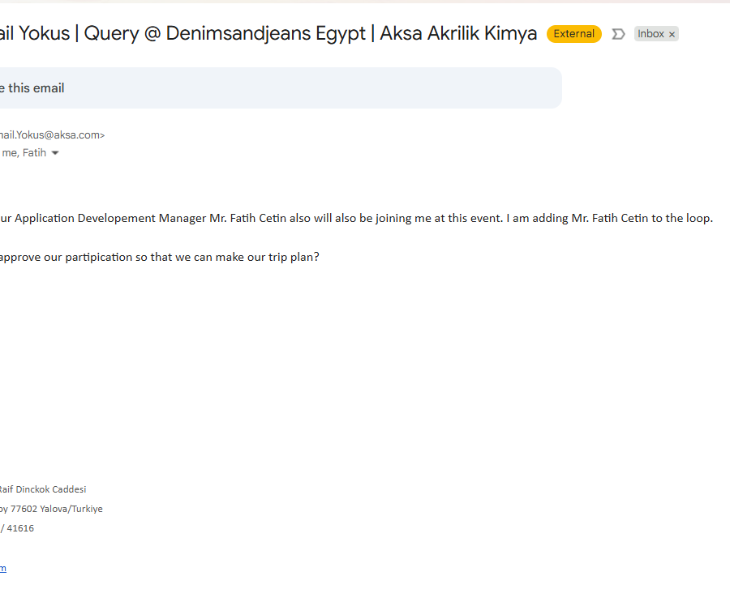The width and height of the screenshot is (730, 606).
Task: Click the Inbox label chip
Action: coord(651,34)
